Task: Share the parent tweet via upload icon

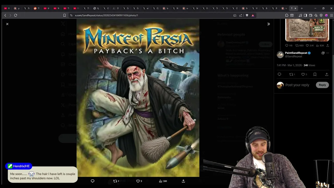Action: pos(328,45)
